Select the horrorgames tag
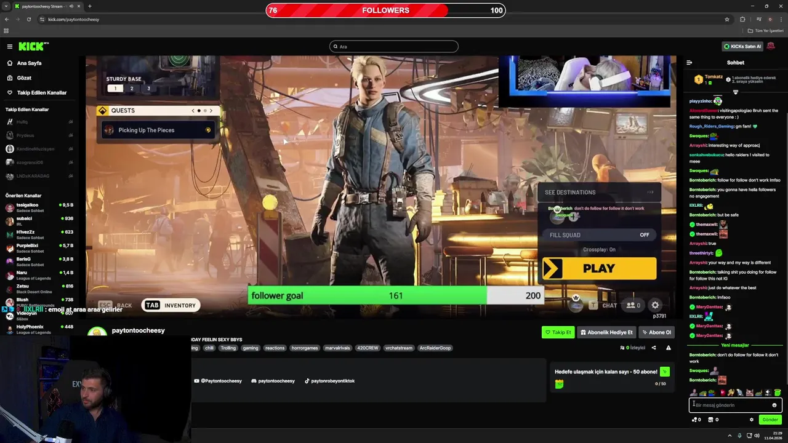Screen dimensions: 788x443 [305, 348]
